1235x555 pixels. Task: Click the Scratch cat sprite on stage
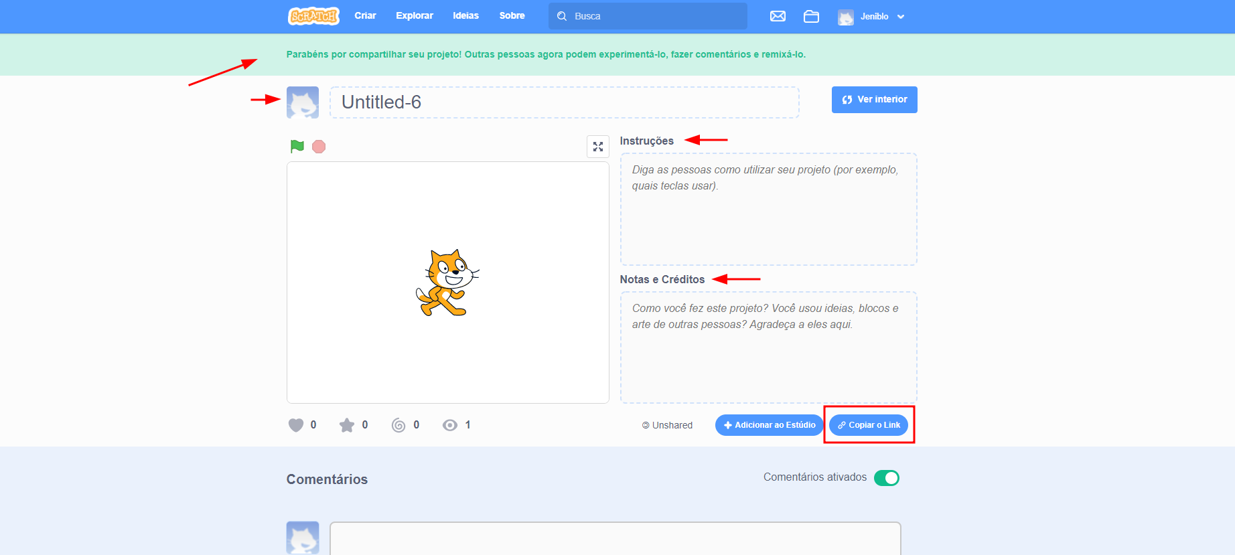click(447, 283)
